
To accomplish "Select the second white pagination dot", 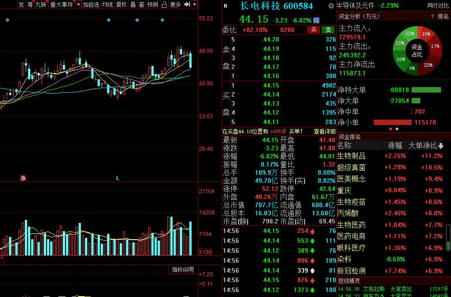I will click(x=397, y=129).
